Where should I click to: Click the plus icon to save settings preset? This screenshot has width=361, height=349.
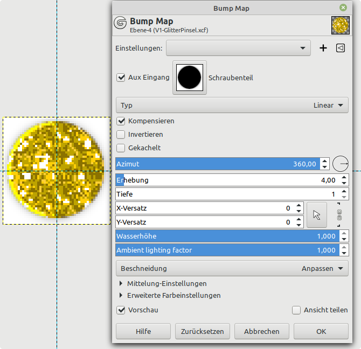pos(323,48)
